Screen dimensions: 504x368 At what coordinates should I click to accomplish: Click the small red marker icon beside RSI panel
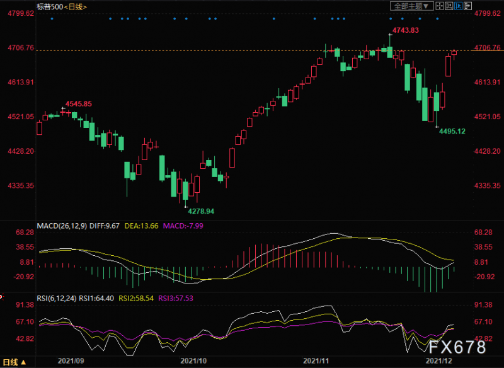tap(1, 297)
